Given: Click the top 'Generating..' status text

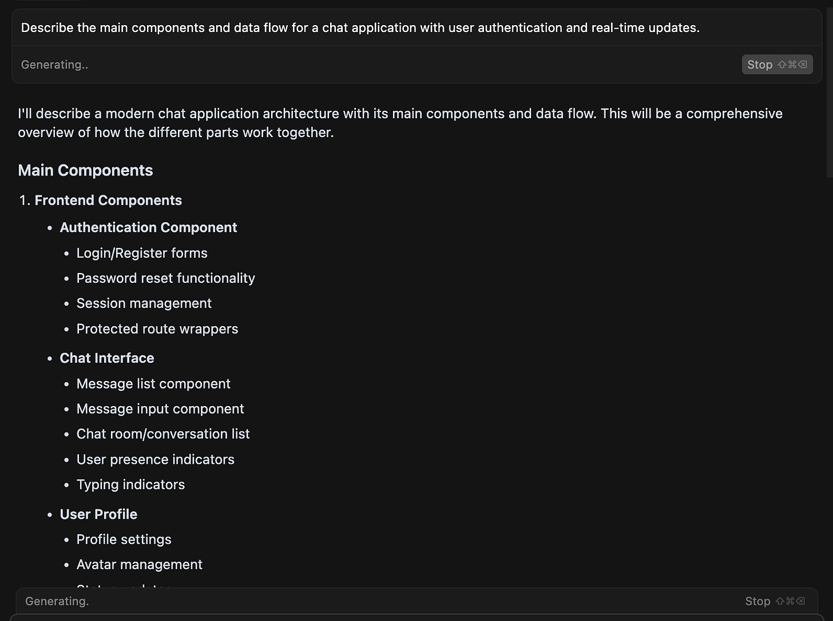Looking at the screenshot, I should 54,65.
